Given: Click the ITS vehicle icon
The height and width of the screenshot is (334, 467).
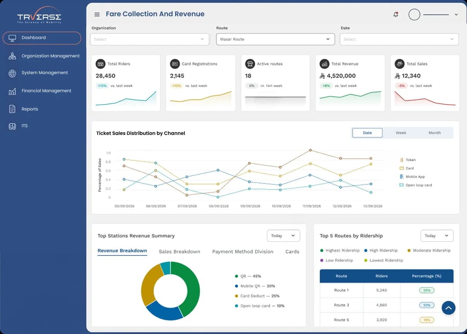Looking at the screenshot, I should pos(12,126).
